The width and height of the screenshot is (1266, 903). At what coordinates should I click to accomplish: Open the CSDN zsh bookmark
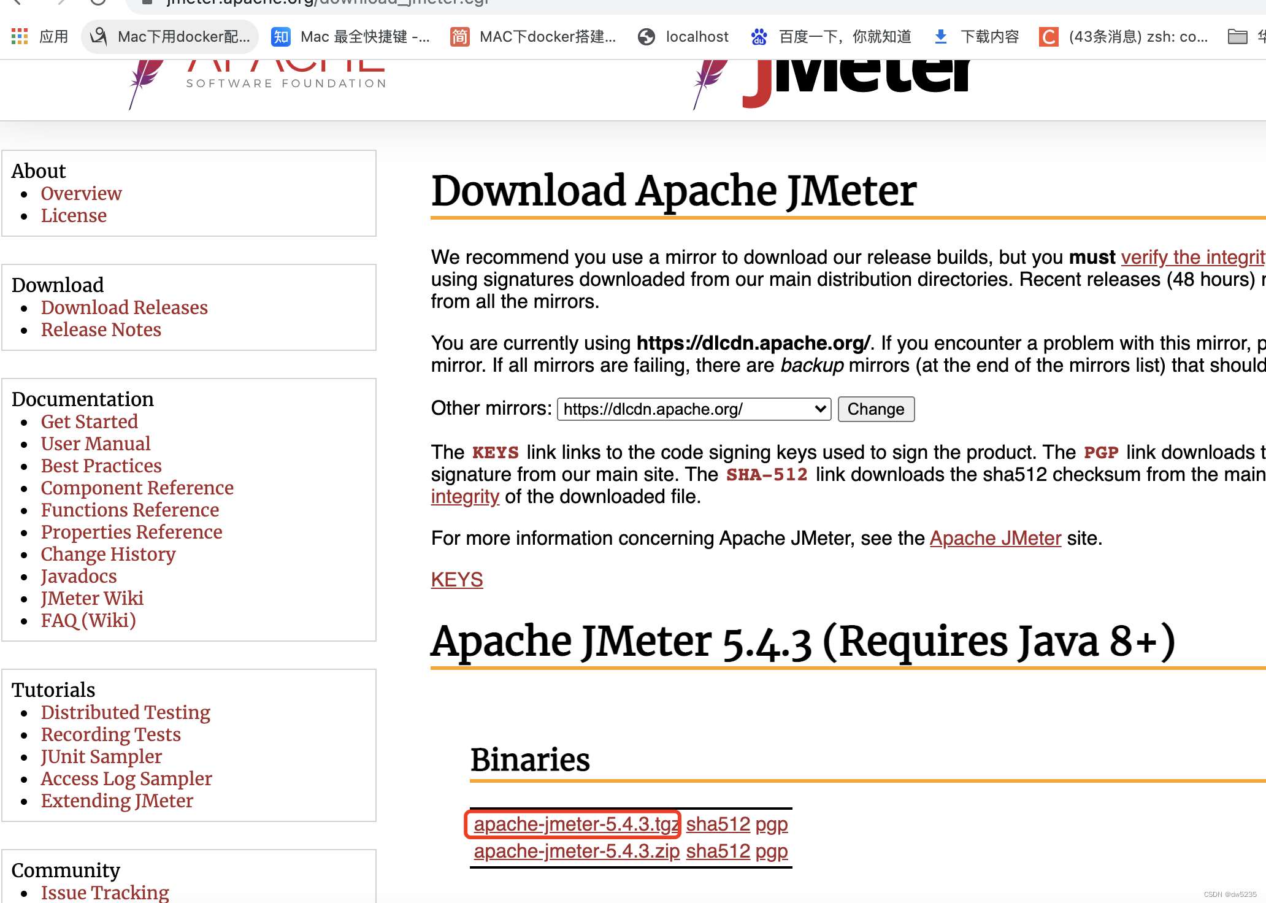[1124, 37]
